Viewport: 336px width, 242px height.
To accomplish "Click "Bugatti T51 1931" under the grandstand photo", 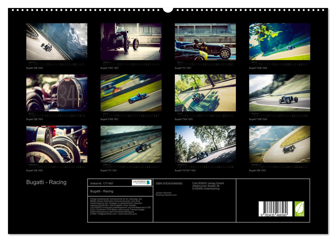I will (109, 170).
